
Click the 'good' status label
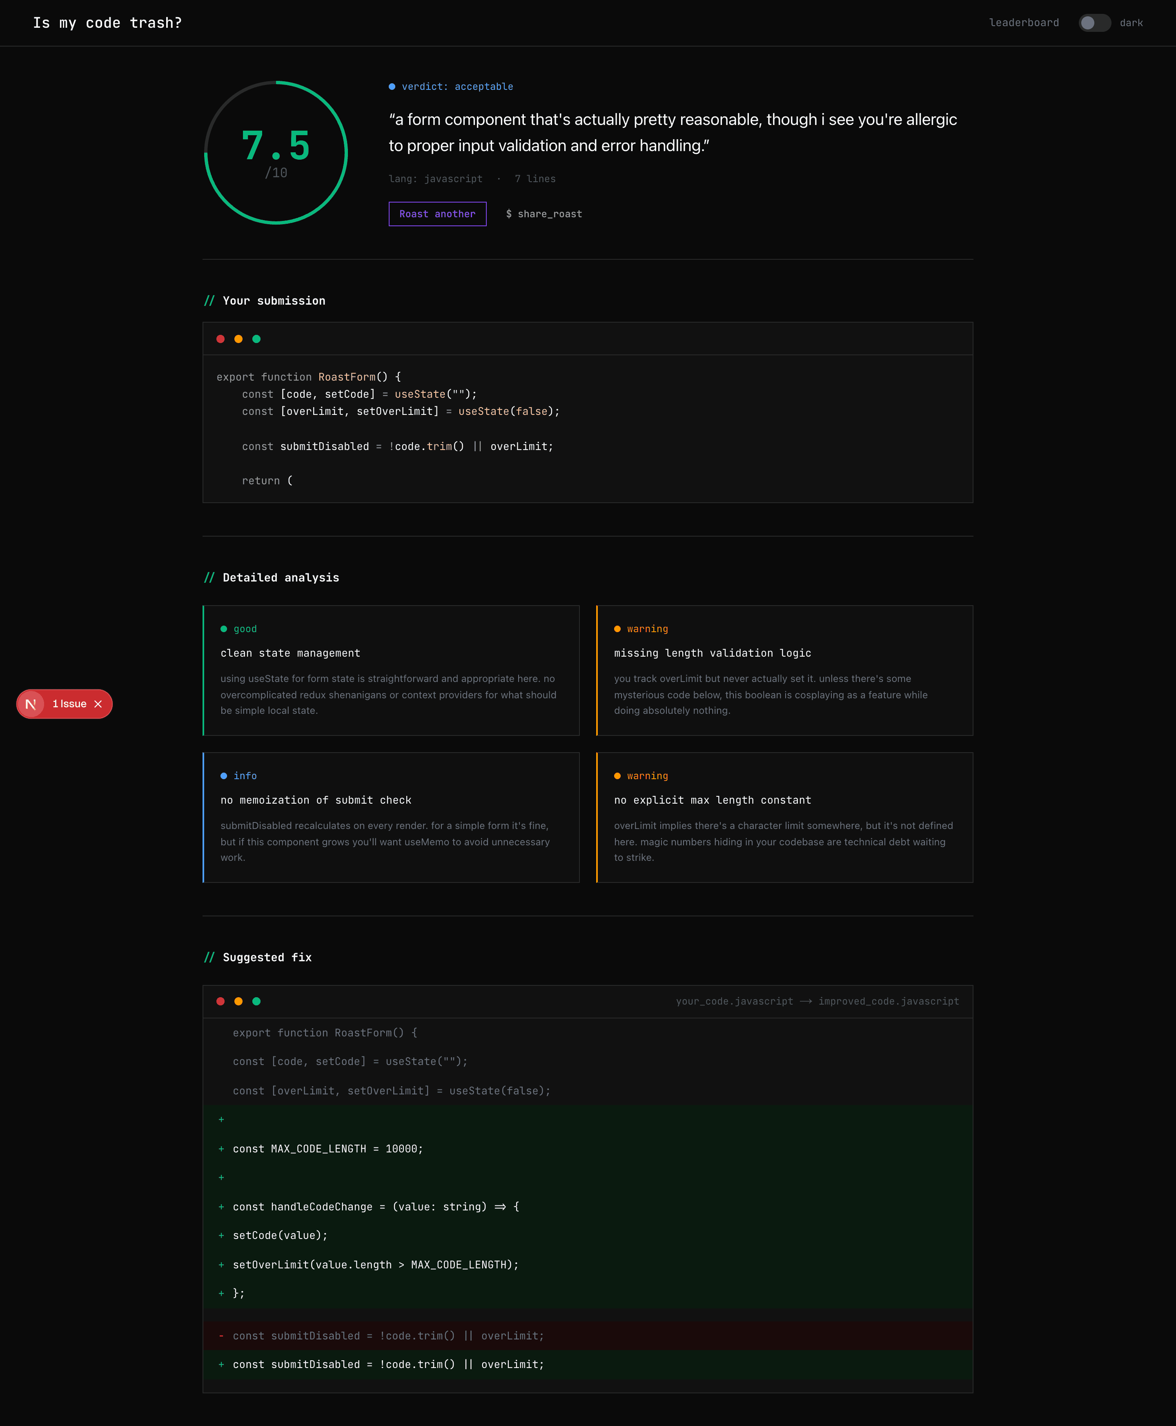(x=238, y=629)
